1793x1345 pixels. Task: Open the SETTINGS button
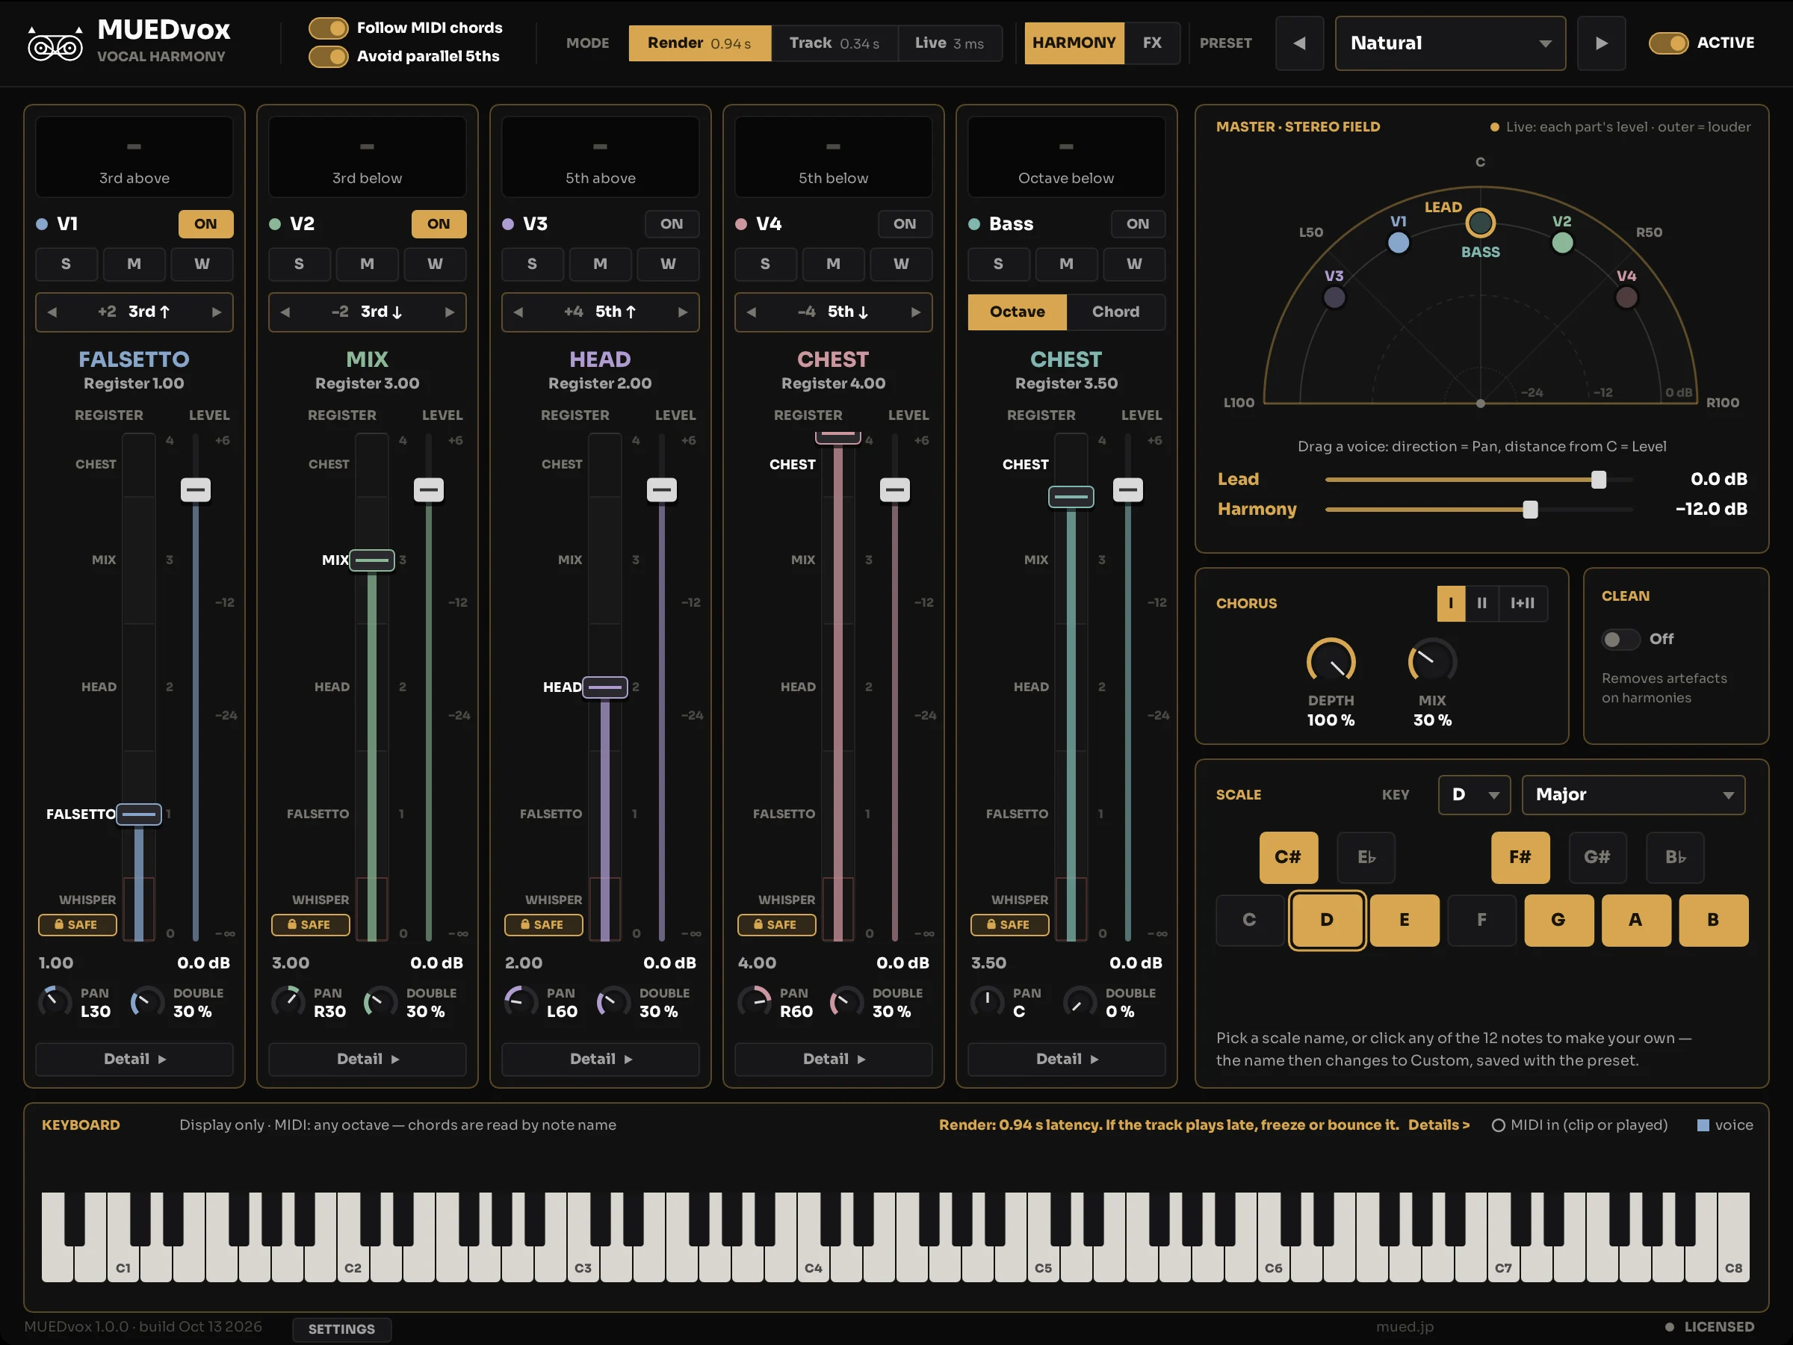[x=341, y=1329]
